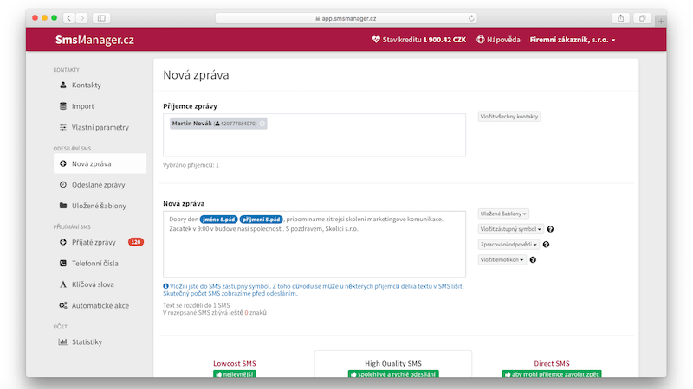Select the High Quality SMS option
The width and height of the screenshot is (693, 389).
click(x=393, y=364)
